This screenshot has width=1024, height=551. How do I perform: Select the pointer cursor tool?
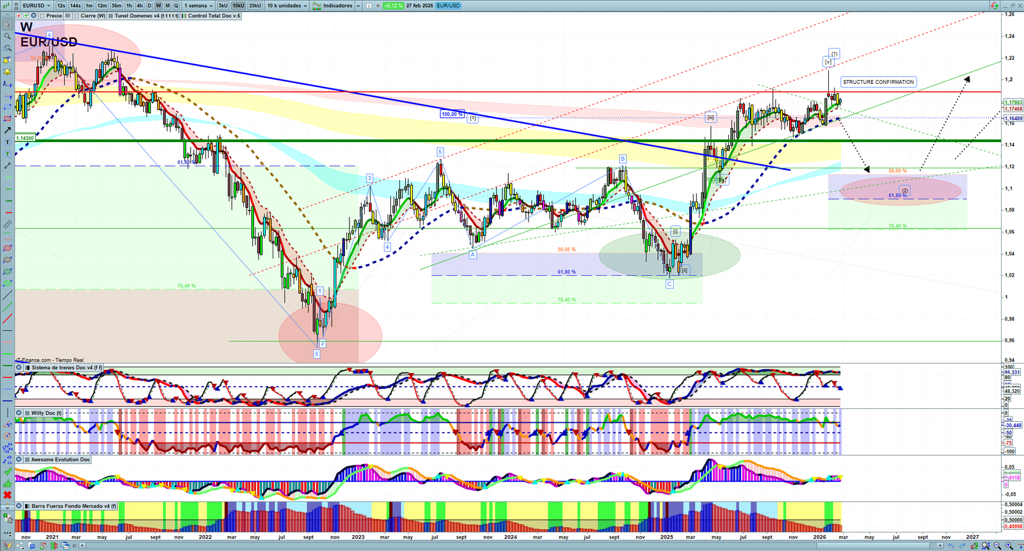7,25
